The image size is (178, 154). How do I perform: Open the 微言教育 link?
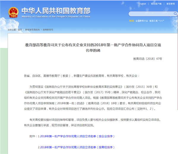(170, 4)
